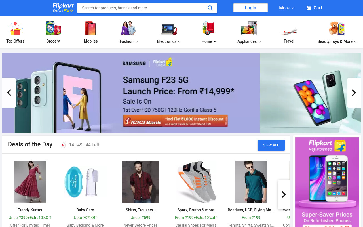Click the Flipkart Explore Plus logo
This screenshot has height=227, width=363.
63,8
